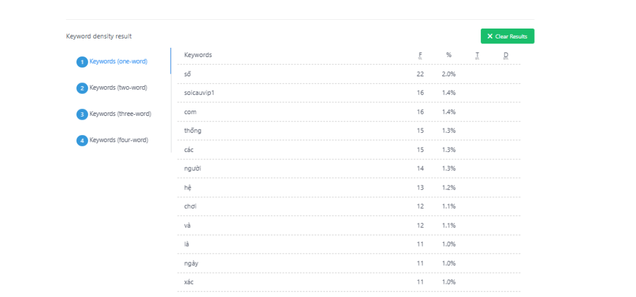Click the number 4 circle badge
The image size is (636, 297).
[x=82, y=140]
